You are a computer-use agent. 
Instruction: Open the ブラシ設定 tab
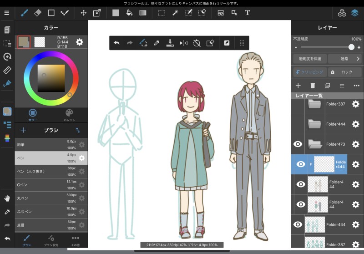point(51,240)
